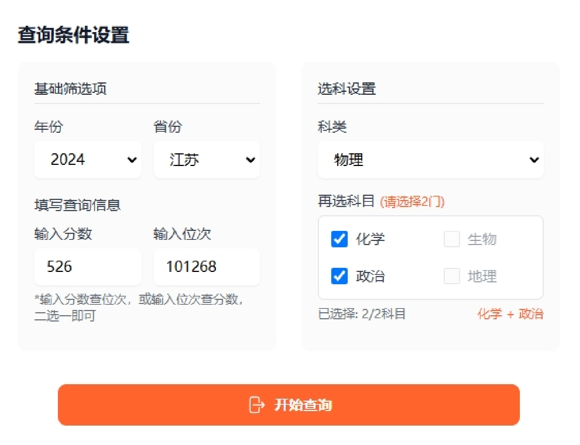
Task: Click the 查询条件设置 page heading
Action: click(x=74, y=35)
